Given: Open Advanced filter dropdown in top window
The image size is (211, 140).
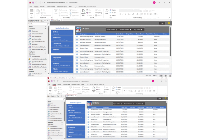Looking at the screenshot, I should (x=74, y=13).
